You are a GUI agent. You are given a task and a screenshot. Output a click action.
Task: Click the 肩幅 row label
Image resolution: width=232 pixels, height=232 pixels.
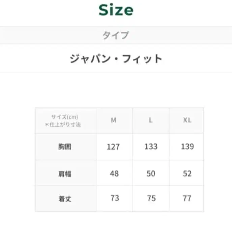click(64, 174)
